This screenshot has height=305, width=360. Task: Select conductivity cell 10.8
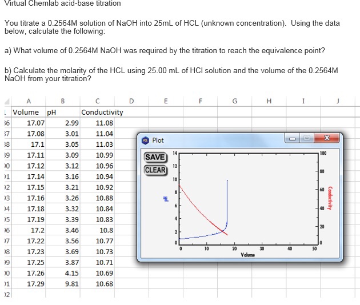coord(97,230)
